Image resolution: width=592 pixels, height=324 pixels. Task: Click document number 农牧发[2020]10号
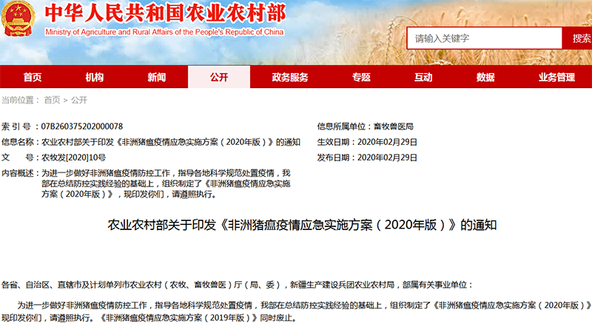[x=73, y=158]
